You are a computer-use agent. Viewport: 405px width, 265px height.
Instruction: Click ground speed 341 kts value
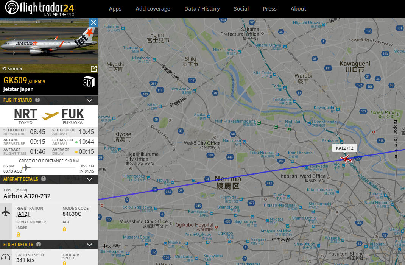(x=25, y=260)
